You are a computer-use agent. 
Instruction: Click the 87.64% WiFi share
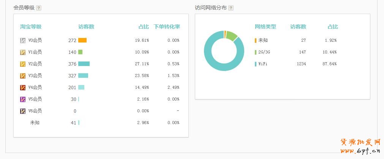[330, 64]
